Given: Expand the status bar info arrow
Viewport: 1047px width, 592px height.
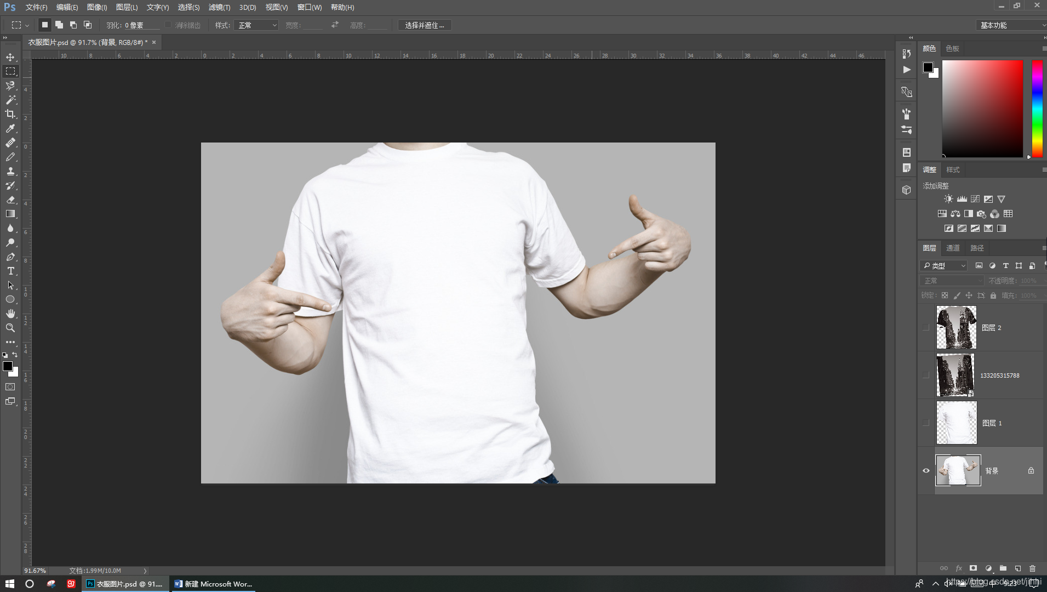Looking at the screenshot, I should pos(145,571).
